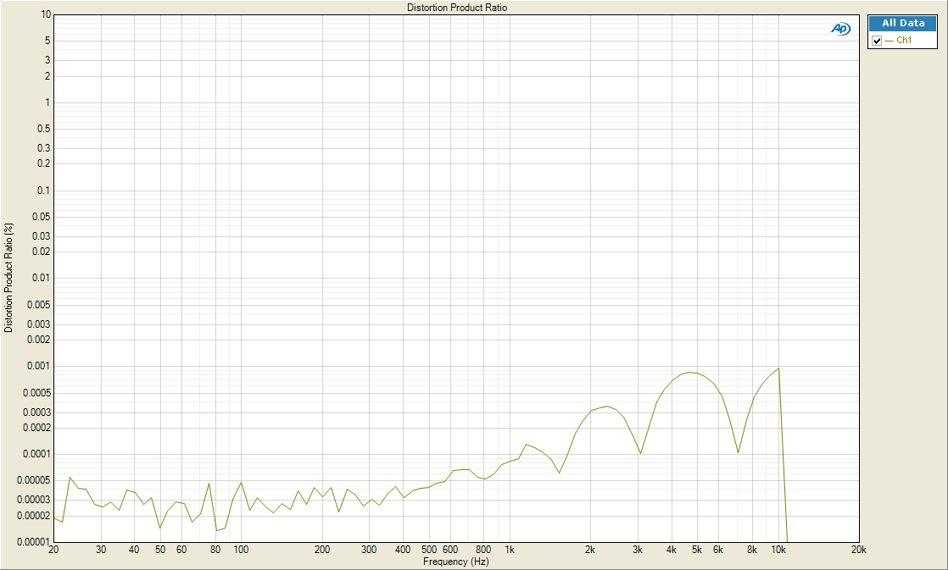
Task: Click the 5k label on frequency axis
Action: (697, 550)
